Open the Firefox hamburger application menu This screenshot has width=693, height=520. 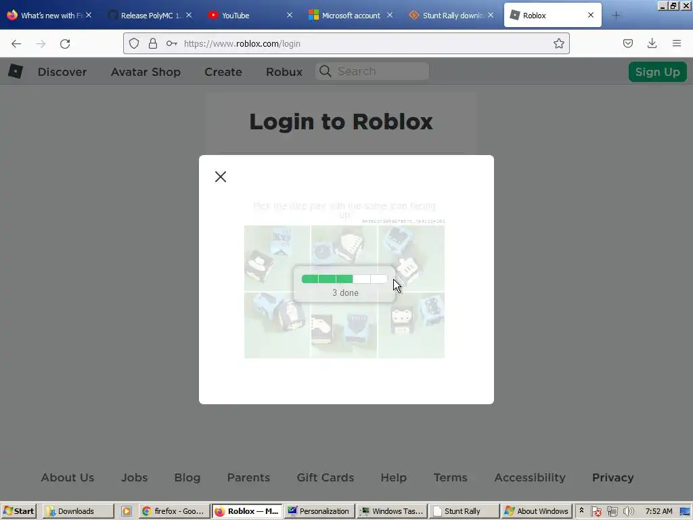point(677,43)
